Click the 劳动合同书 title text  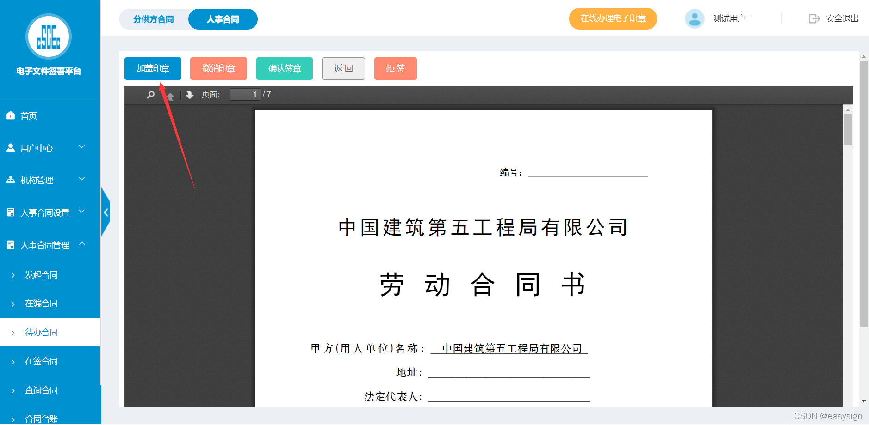tap(483, 284)
